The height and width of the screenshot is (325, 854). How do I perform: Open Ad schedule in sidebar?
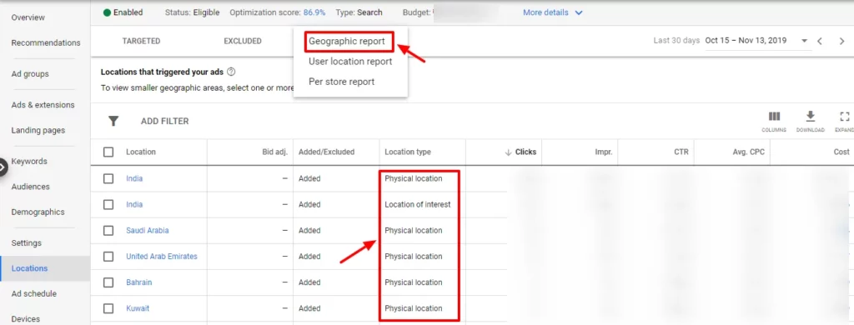coord(33,293)
